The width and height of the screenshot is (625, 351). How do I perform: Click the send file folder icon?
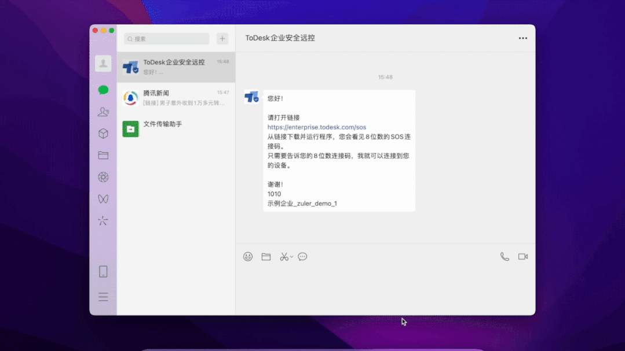tap(266, 257)
